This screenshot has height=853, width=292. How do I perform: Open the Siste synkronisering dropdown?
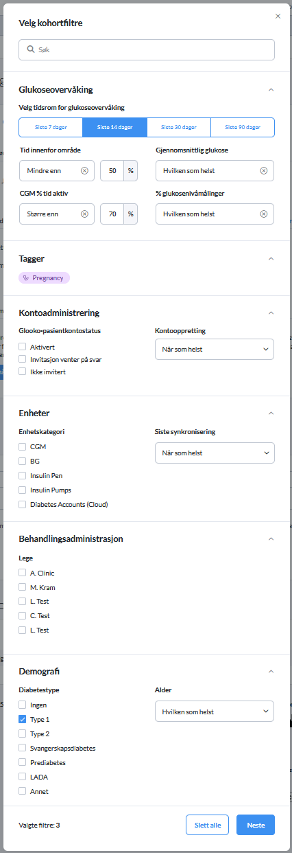click(215, 453)
